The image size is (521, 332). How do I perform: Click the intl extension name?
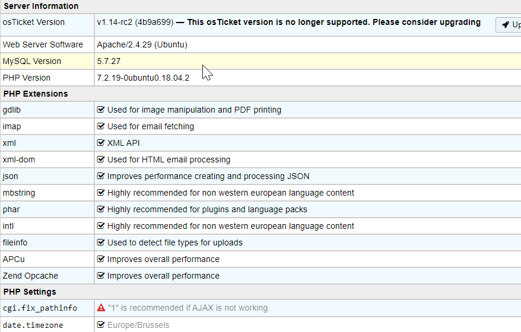click(8, 226)
